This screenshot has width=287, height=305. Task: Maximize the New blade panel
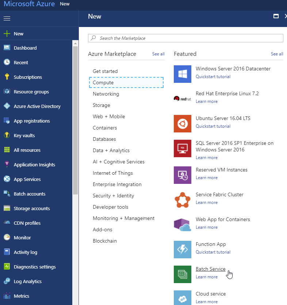pyautogui.click(x=276, y=16)
